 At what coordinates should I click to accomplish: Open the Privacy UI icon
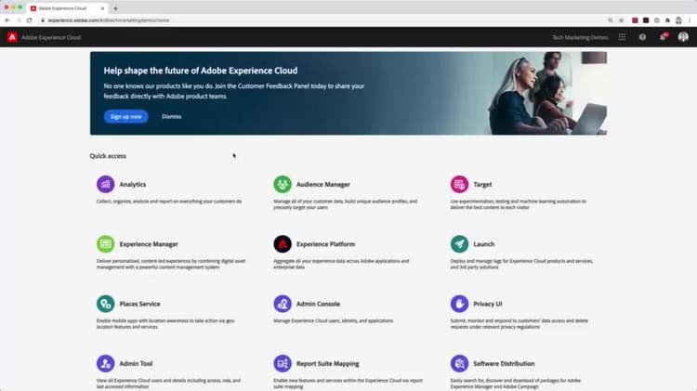[459, 304]
